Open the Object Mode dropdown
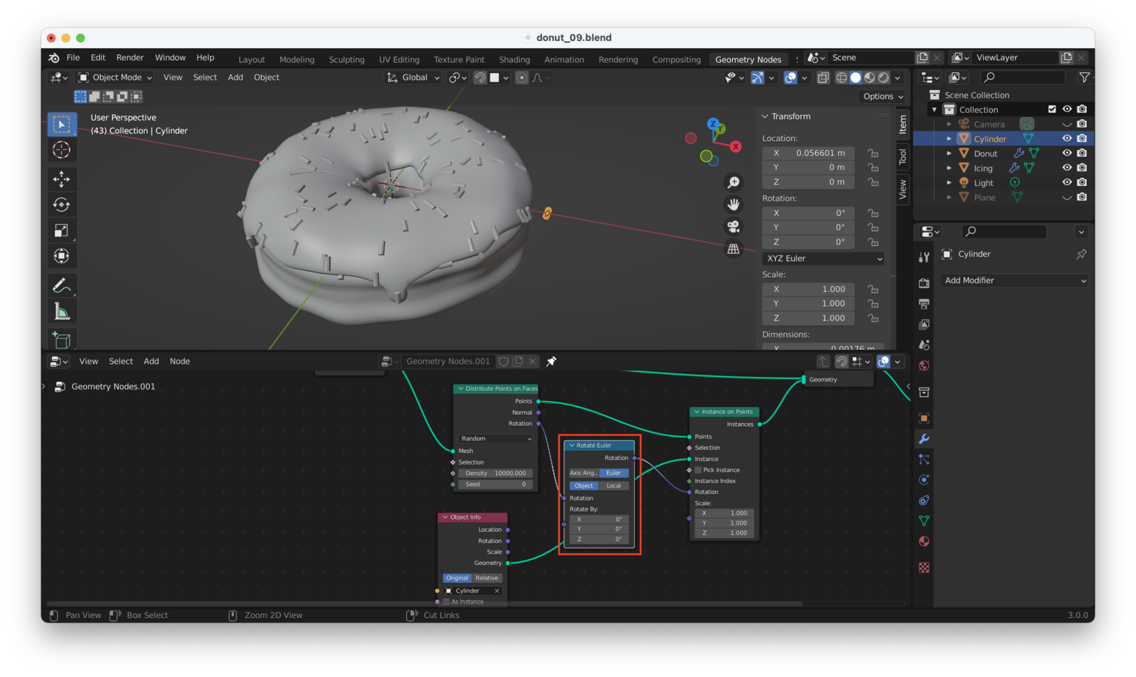The height and width of the screenshot is (677, 1136). 116,78
